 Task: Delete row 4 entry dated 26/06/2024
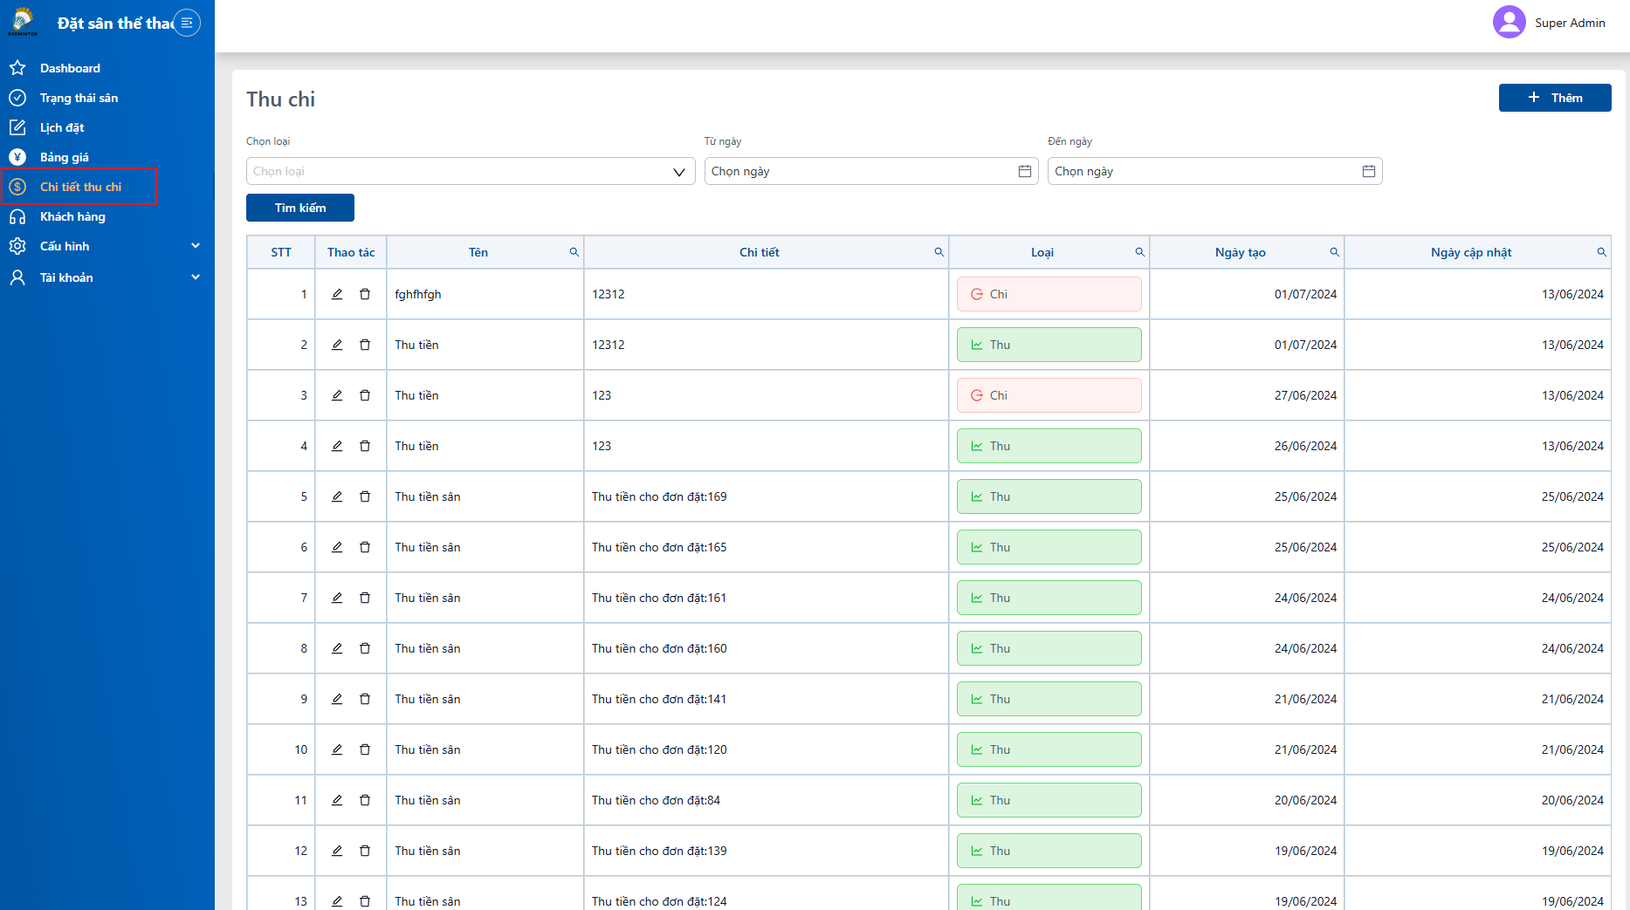coord(365,446)
